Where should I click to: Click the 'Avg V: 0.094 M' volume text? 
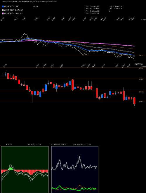[x=116, y=6]
